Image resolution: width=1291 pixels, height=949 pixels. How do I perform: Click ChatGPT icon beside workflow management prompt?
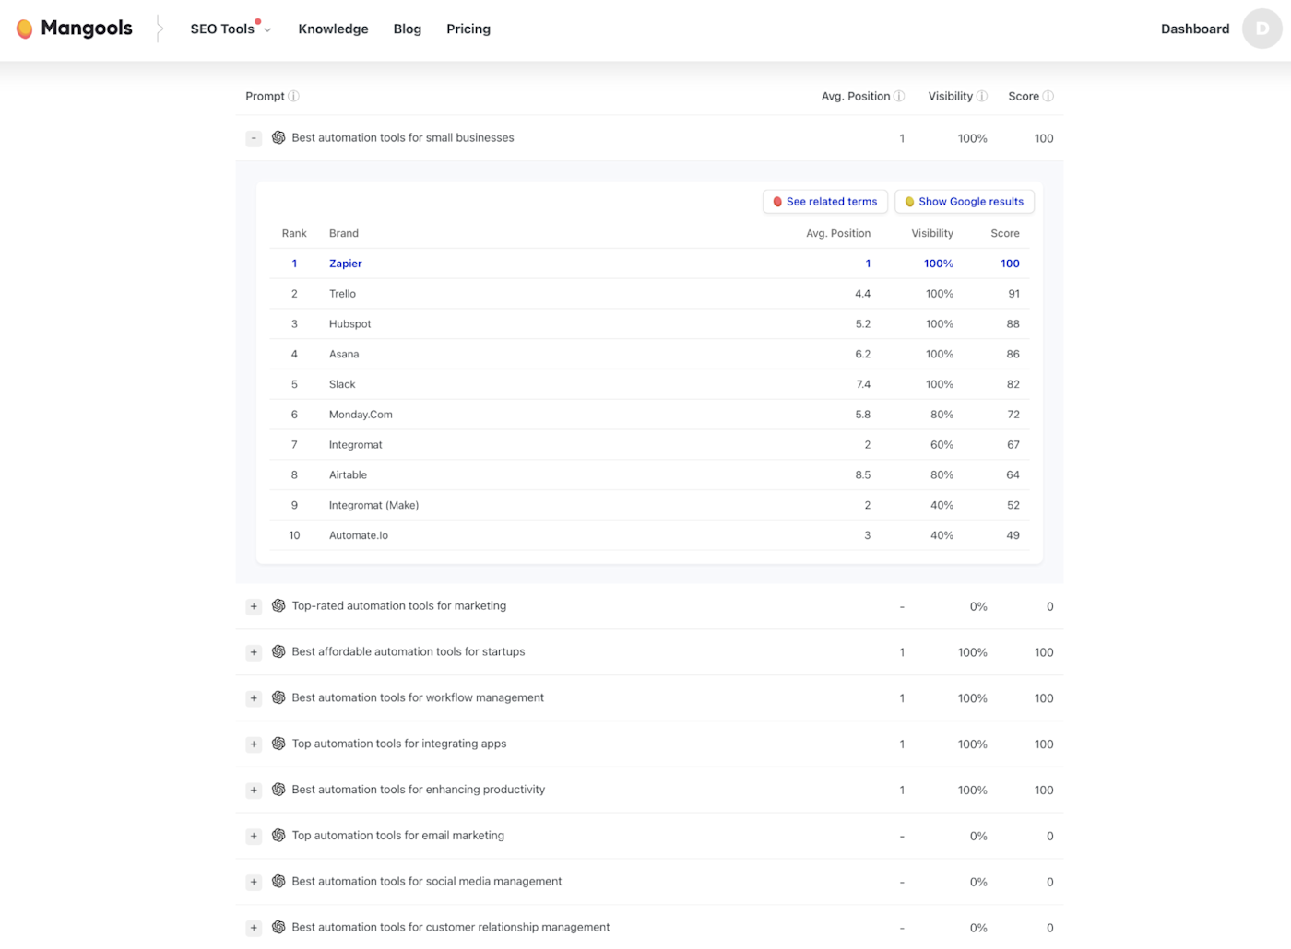click(278, 698)
